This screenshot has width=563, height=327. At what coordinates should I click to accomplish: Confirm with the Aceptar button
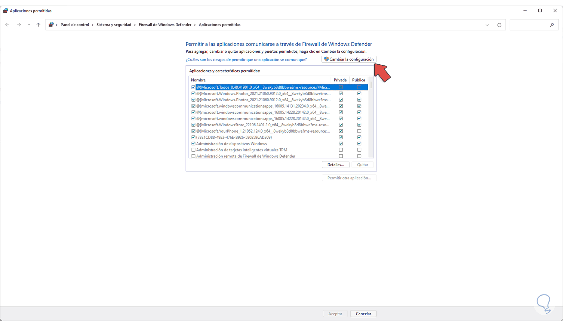click(x=335, y=314)
